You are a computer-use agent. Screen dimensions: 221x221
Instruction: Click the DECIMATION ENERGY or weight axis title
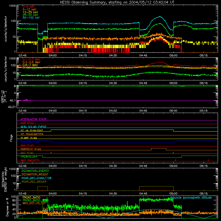4,179
